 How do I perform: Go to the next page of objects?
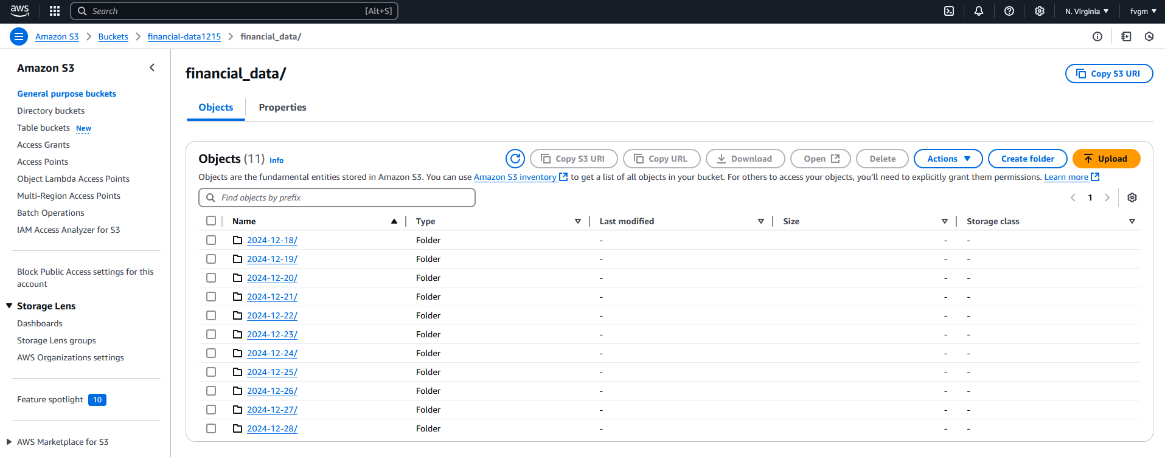pos(1107,198)
